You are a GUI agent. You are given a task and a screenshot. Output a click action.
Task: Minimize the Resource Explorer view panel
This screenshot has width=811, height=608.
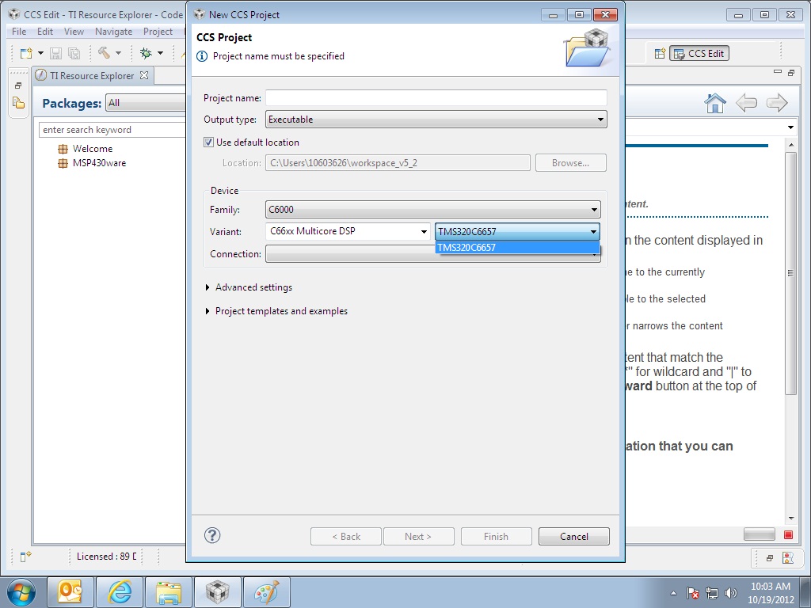(778, 72)
